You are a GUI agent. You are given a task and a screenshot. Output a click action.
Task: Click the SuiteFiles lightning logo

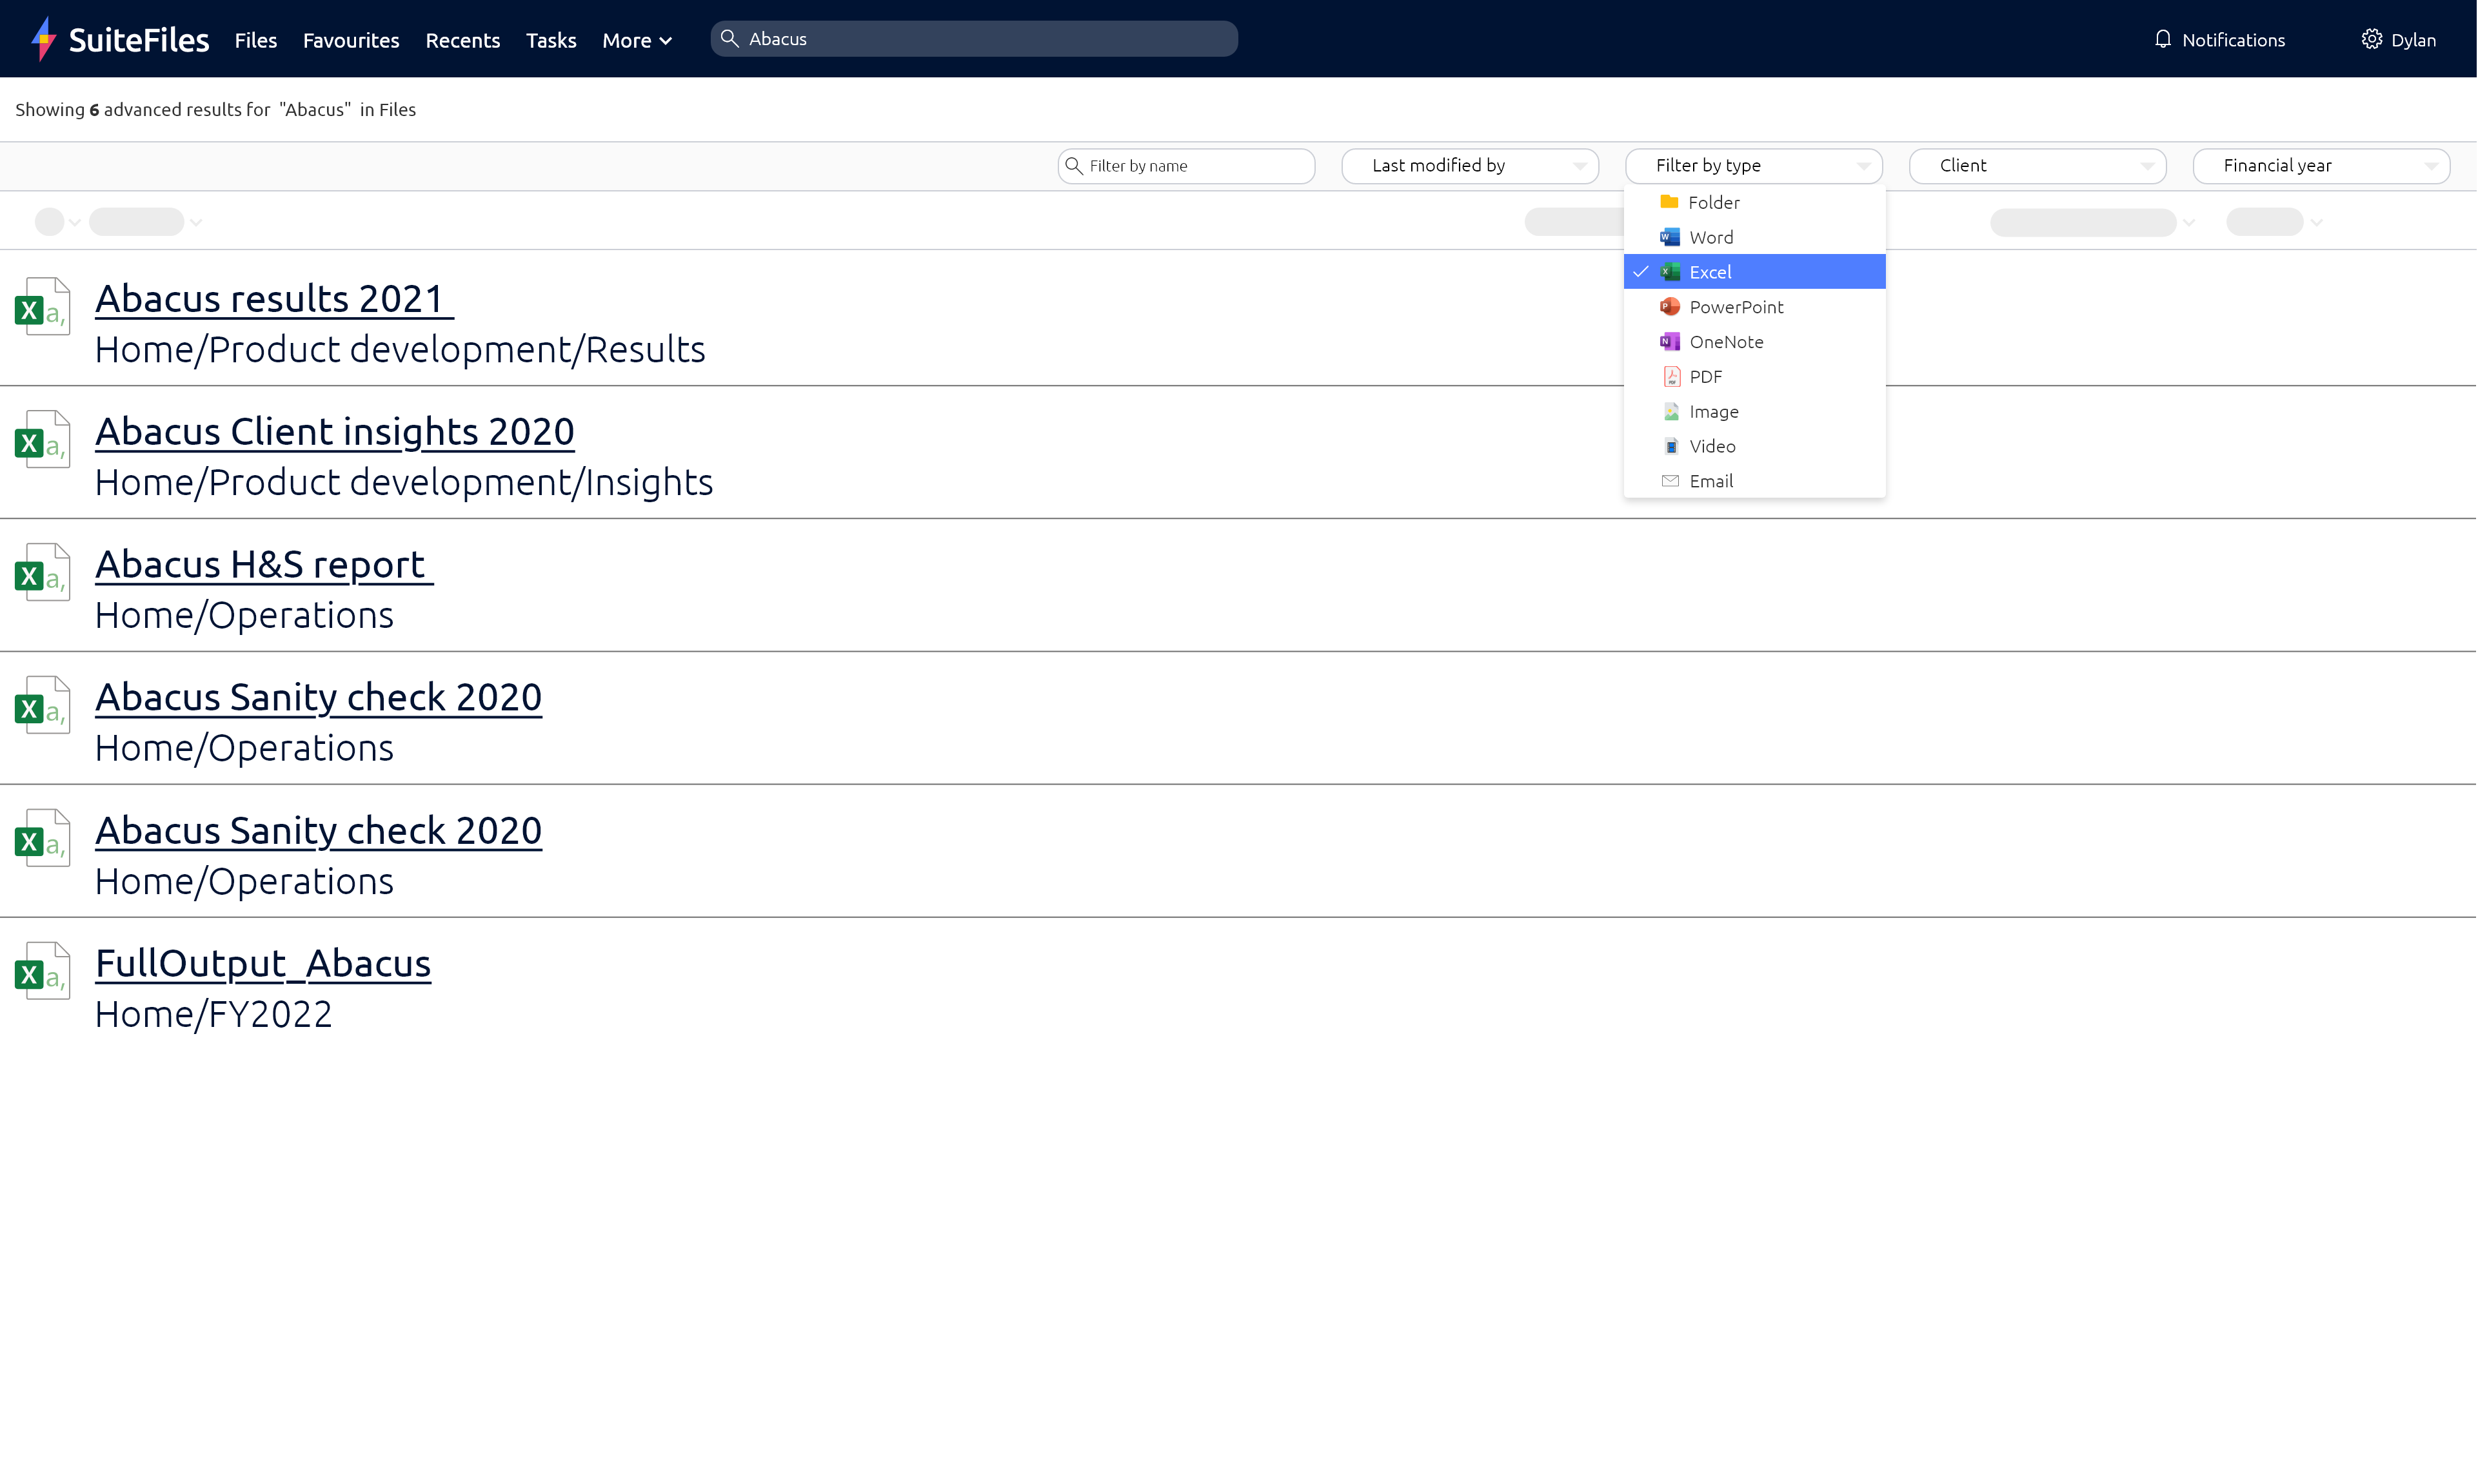click(x=43, y=38)
